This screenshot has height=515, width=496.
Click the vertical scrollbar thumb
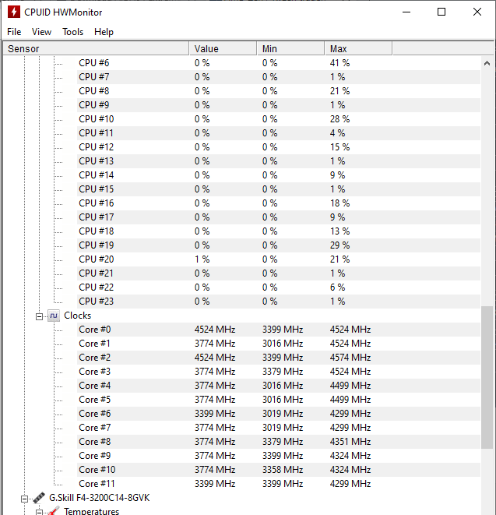pos(487,377)
